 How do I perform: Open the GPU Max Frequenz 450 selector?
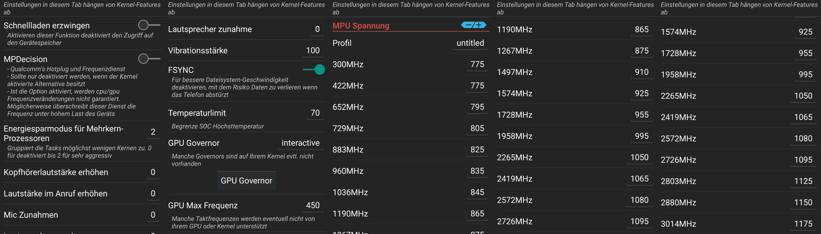click(313, 206)
